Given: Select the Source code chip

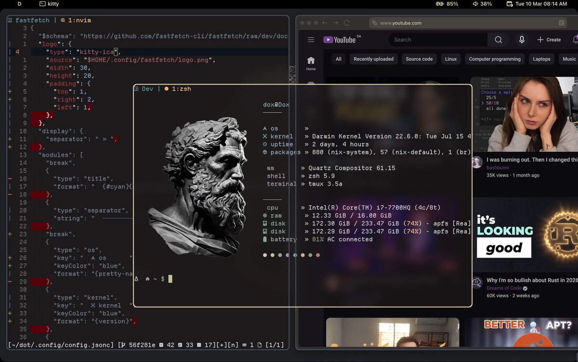Looking at the screenshot, I should 419,59.
